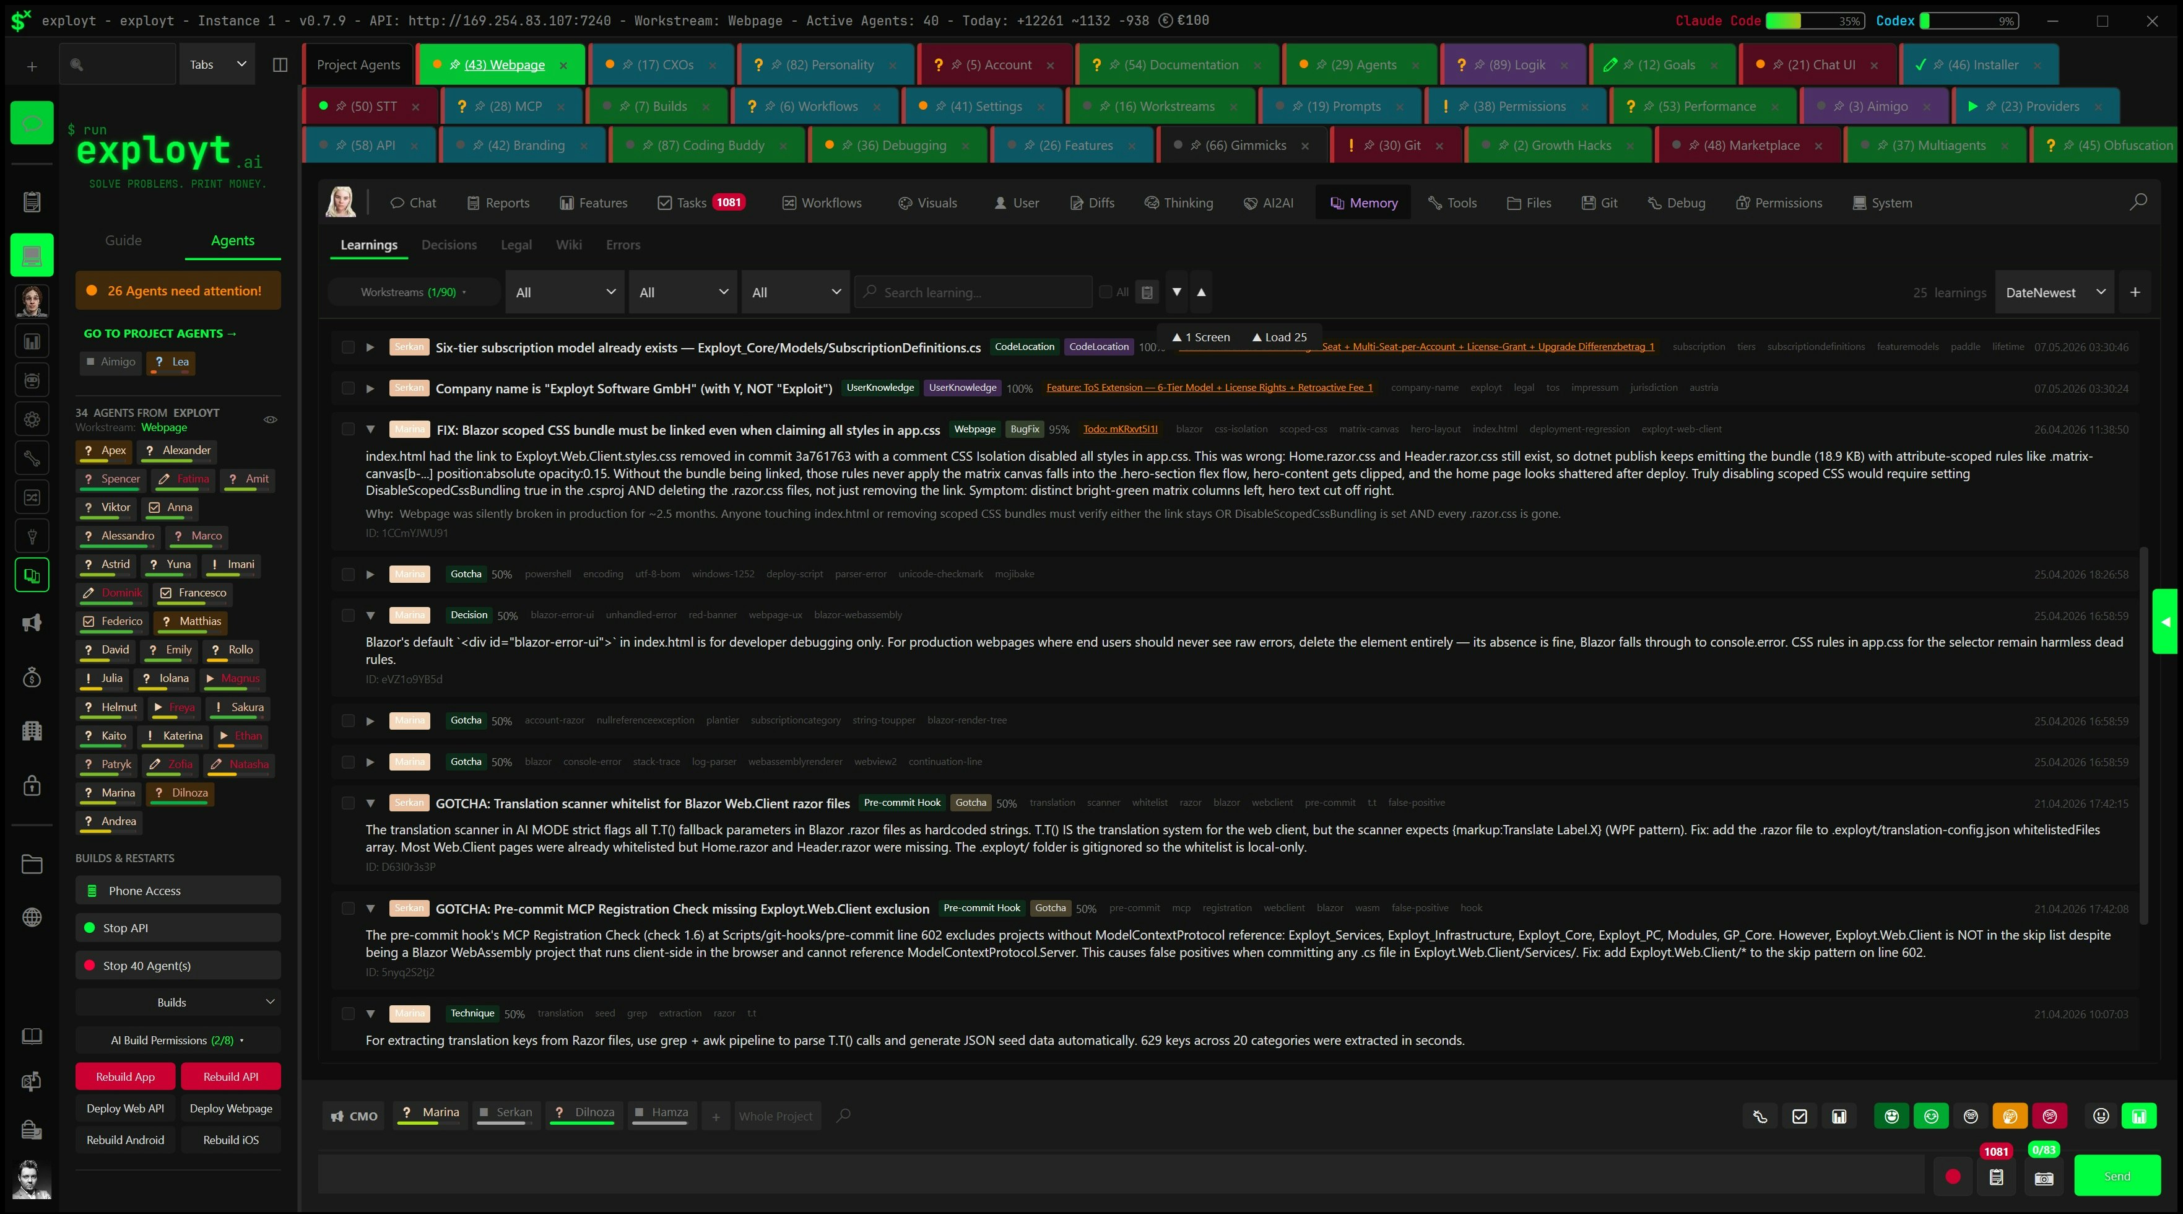Click the heart-eyes emoji reaction button
Viewport: 2183px width, 1214px height.
[1891, 1117]
